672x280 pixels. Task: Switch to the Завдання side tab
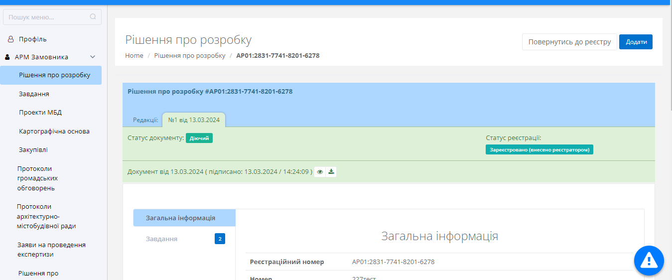161,239
